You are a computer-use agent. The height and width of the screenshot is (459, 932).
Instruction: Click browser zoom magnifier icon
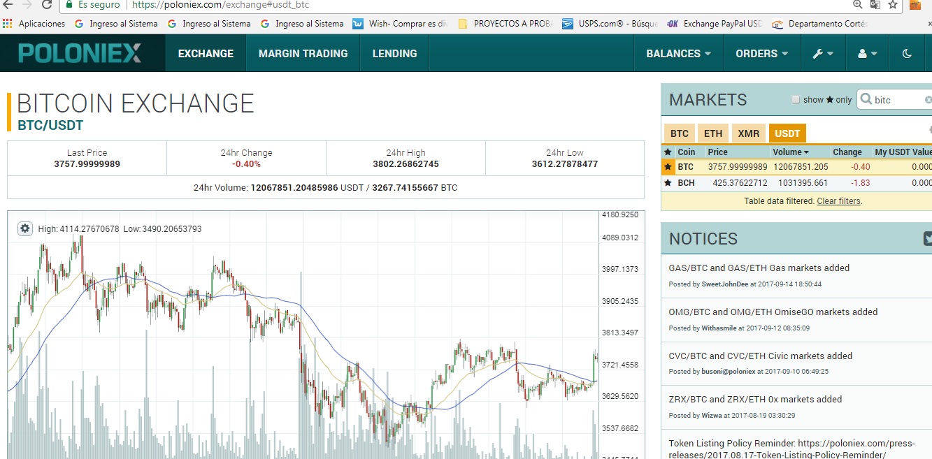click(858, 4)
